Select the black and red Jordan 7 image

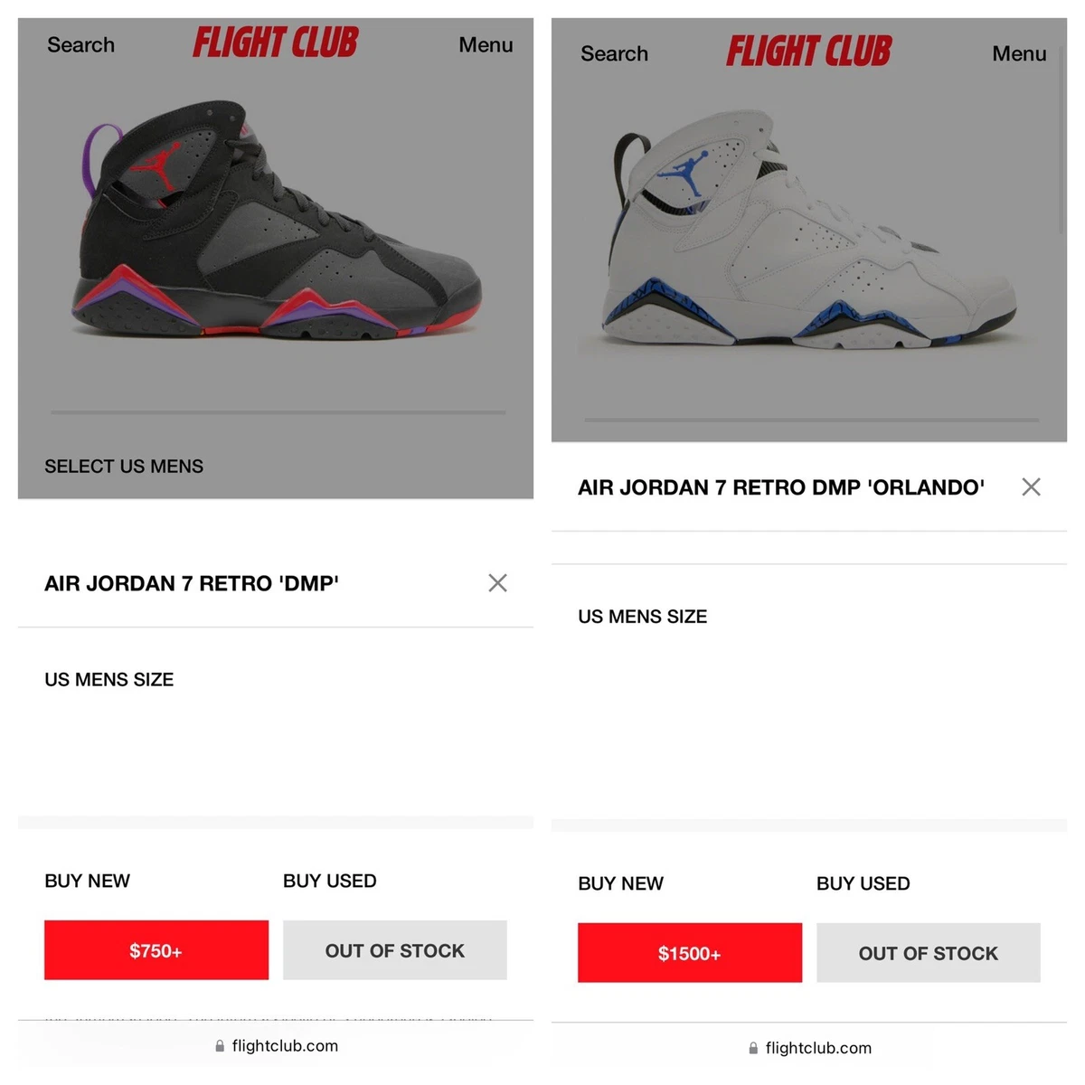(276, 222)
